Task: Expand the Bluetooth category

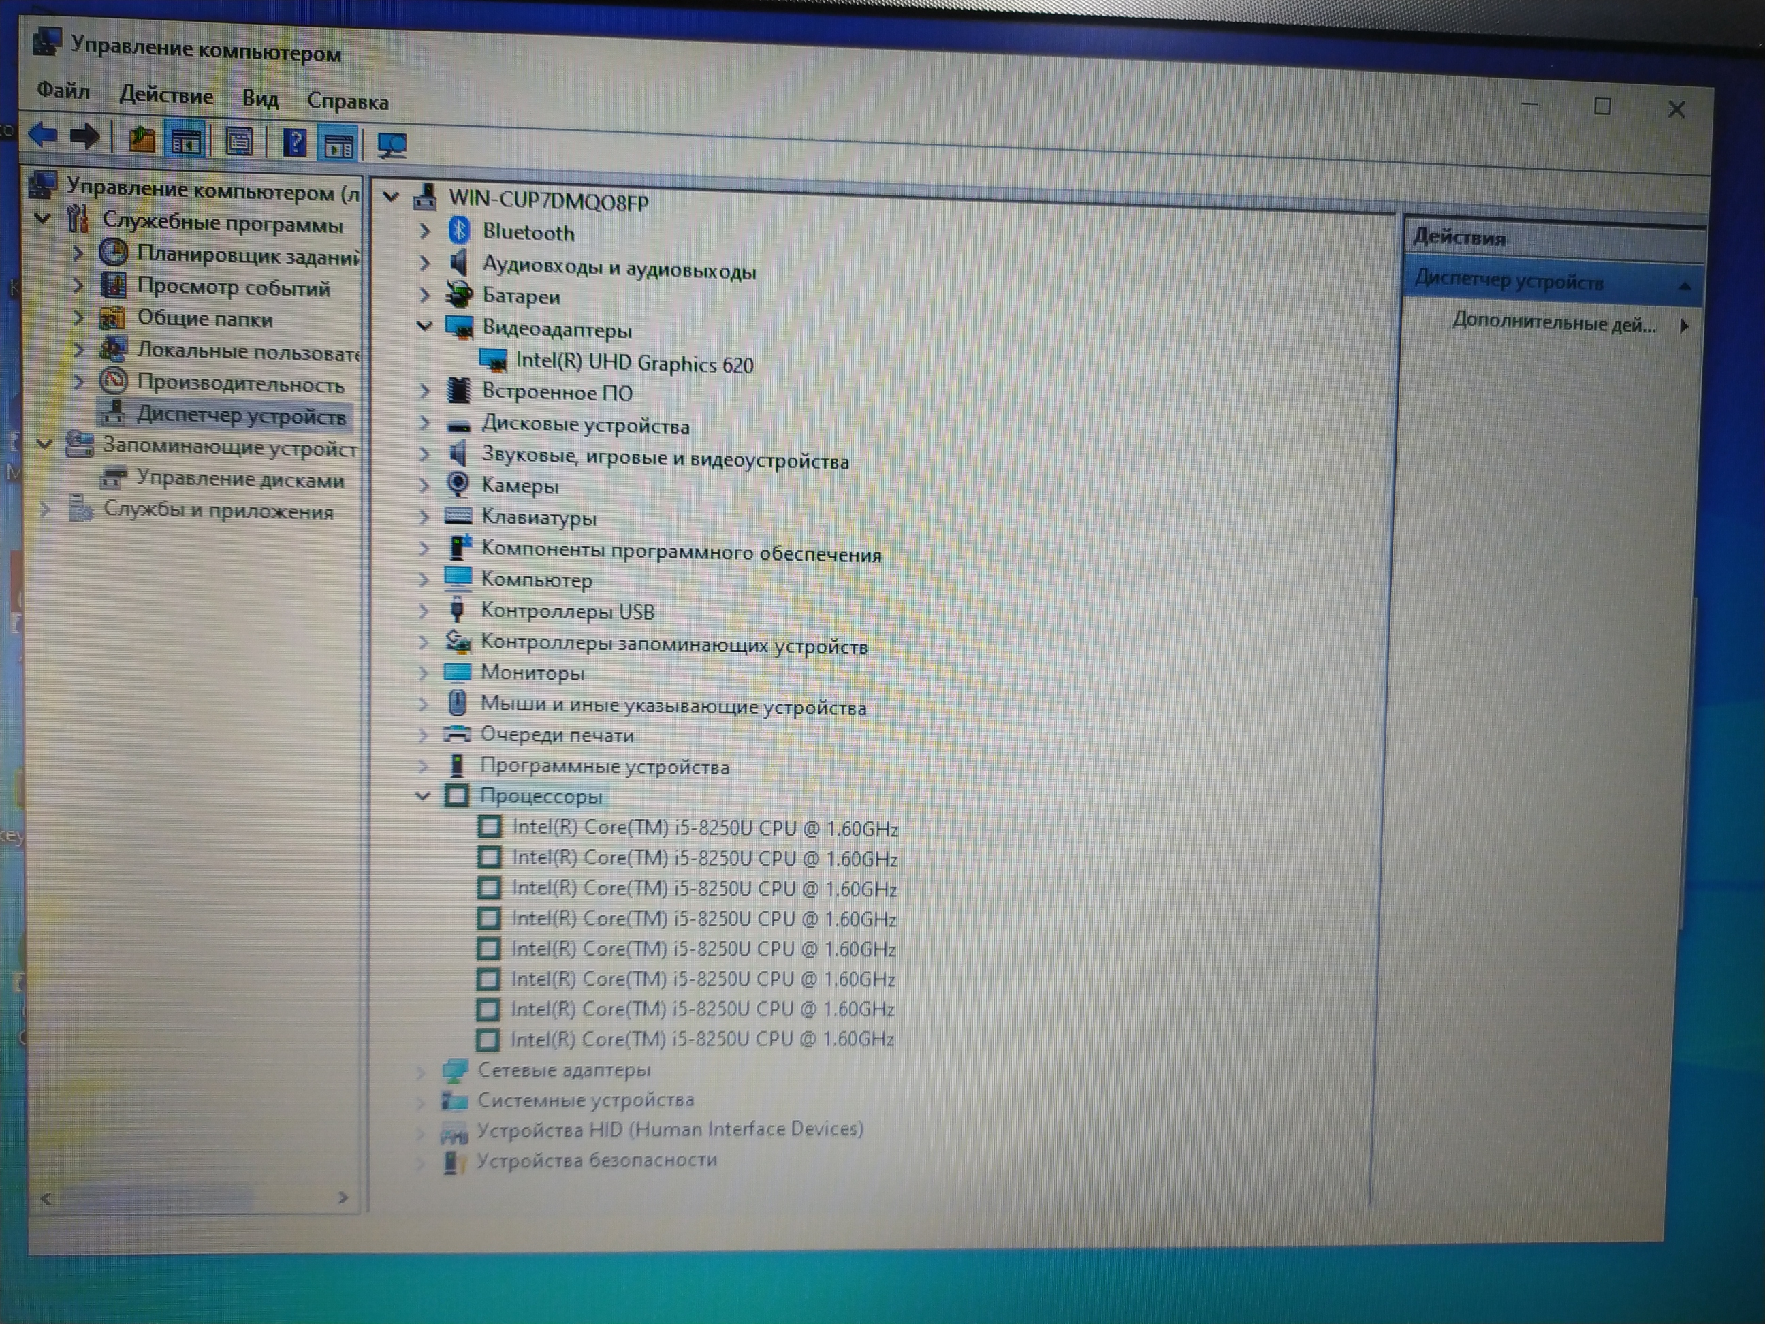Action: pos(424,232)
